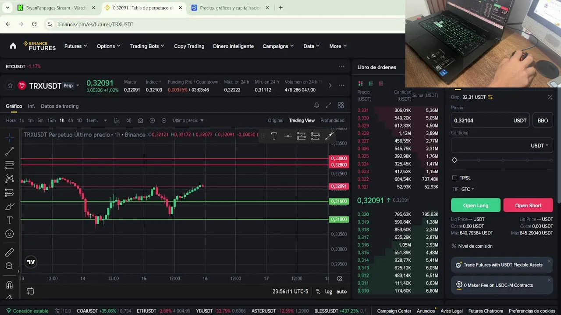561x315 pixels.
Task: Open Options menu dropdown
Action: click(108, 46)
